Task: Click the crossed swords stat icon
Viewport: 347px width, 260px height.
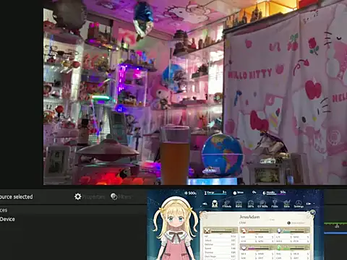Action: [x=207, y=231]
